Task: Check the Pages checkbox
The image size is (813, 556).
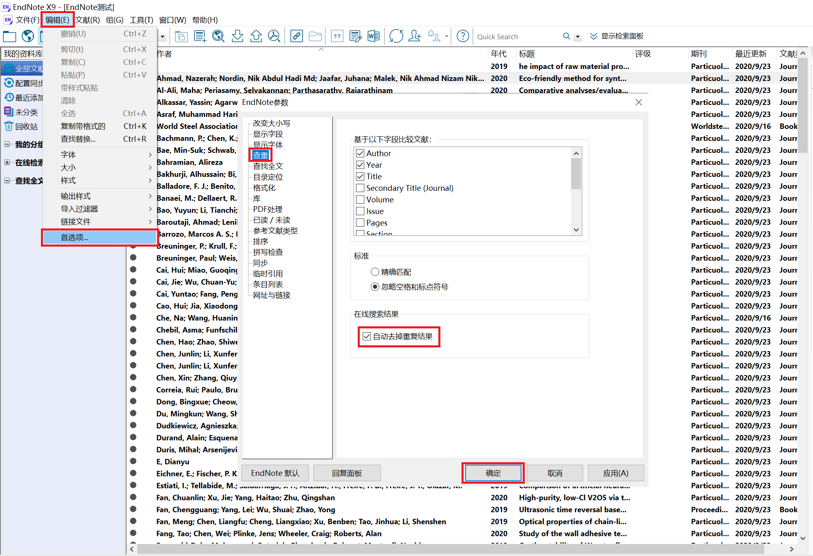Action: coord(360,223)
